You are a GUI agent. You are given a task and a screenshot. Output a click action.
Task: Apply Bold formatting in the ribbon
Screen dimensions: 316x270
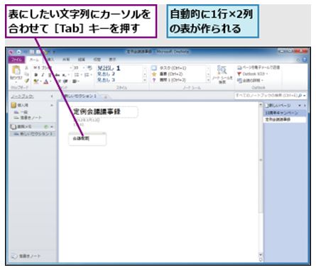point(36,74)
